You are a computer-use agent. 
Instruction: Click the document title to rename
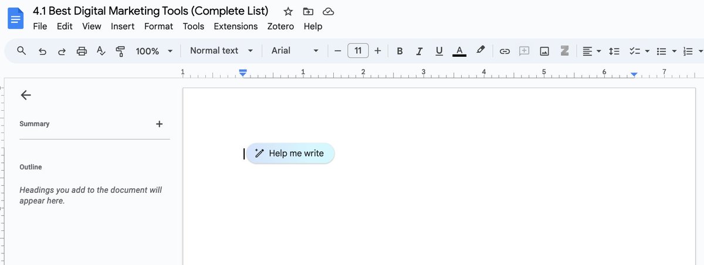point(151,11)
